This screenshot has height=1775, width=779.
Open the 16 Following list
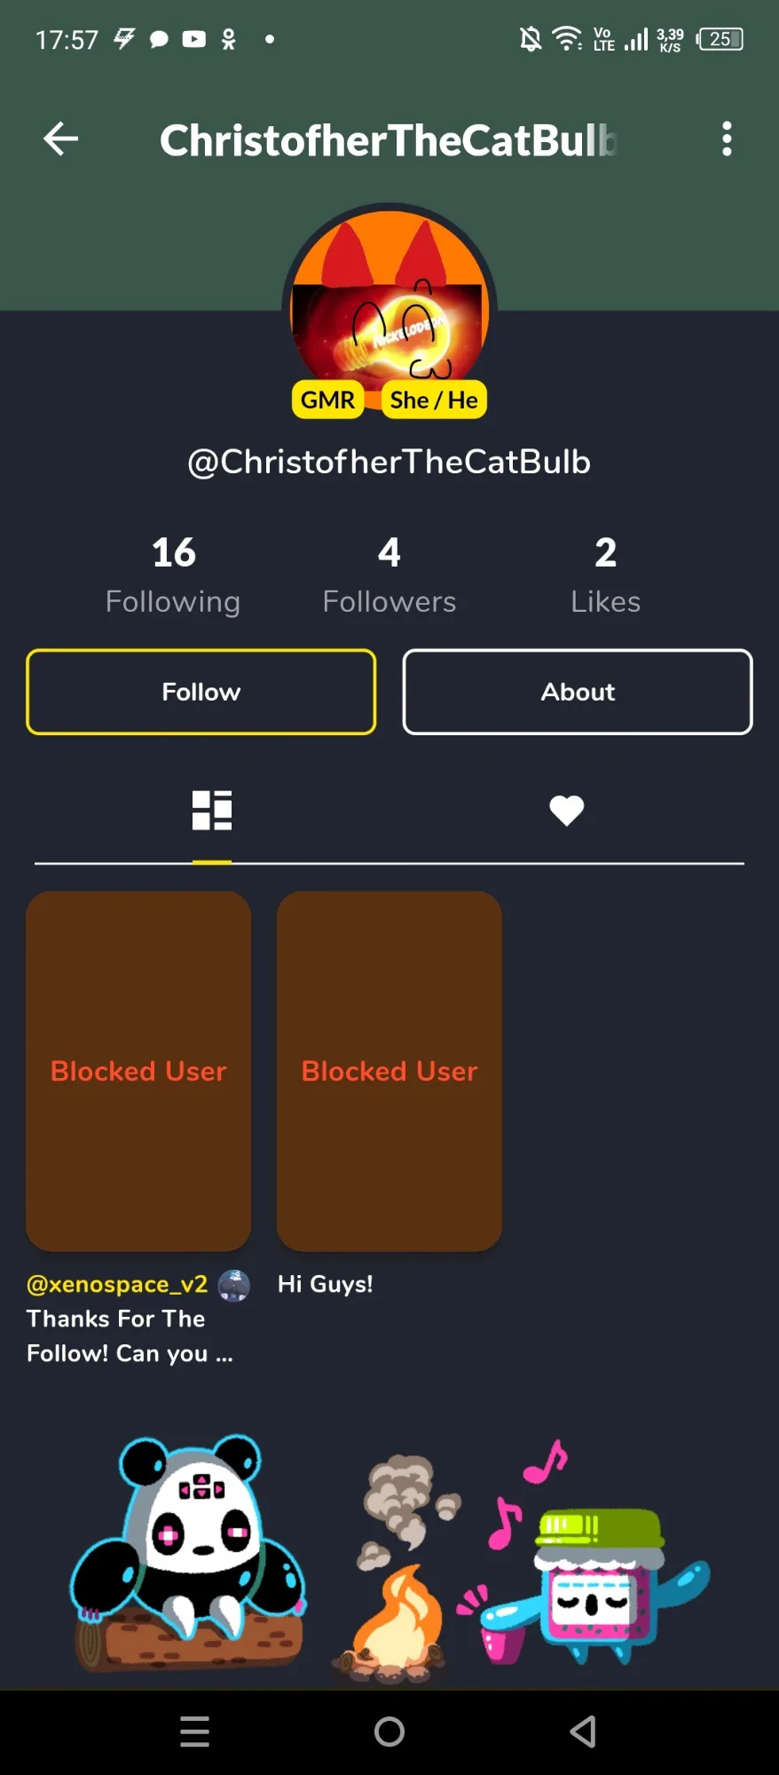[173, 574]
